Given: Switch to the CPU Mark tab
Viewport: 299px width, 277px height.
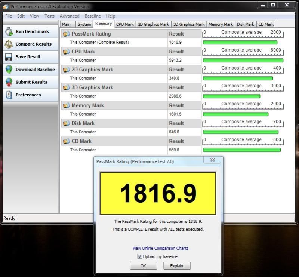Looking at the screenshot, I should pyautogui.click(x=125, y=24).
